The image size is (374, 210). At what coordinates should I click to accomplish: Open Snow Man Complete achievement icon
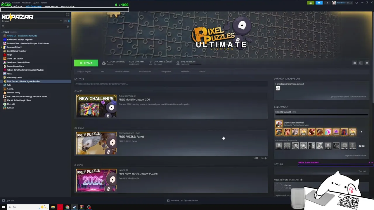point(279,124)
